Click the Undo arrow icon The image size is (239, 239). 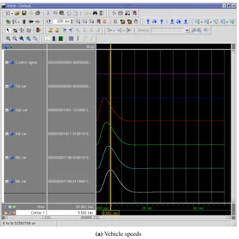[69, 13]
